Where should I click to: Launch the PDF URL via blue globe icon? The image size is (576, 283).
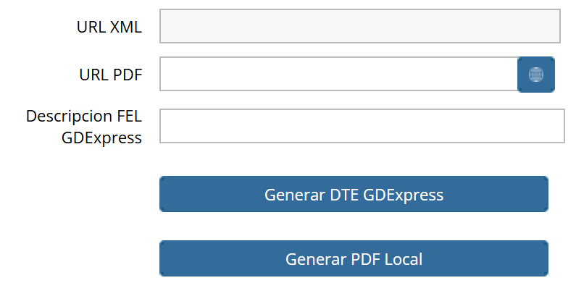point(536,75)
